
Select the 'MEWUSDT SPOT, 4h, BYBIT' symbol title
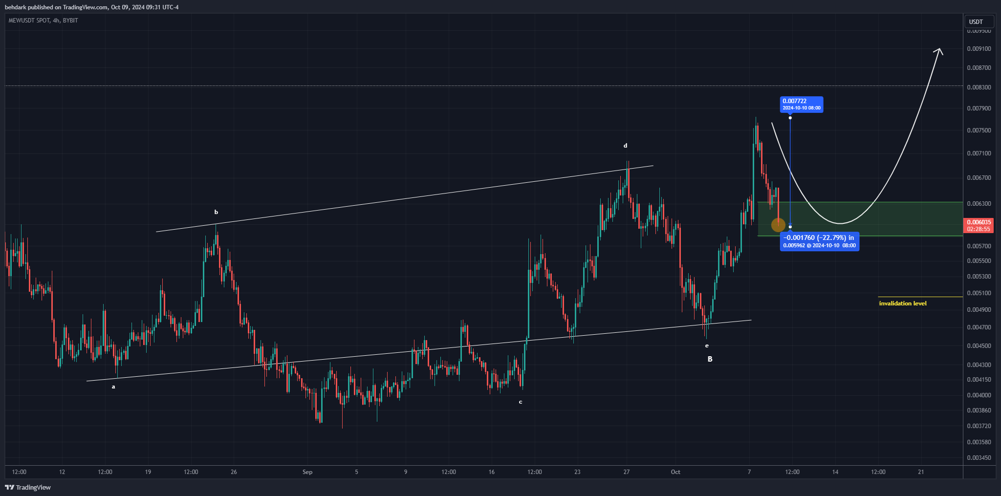[x=44, y=21]
